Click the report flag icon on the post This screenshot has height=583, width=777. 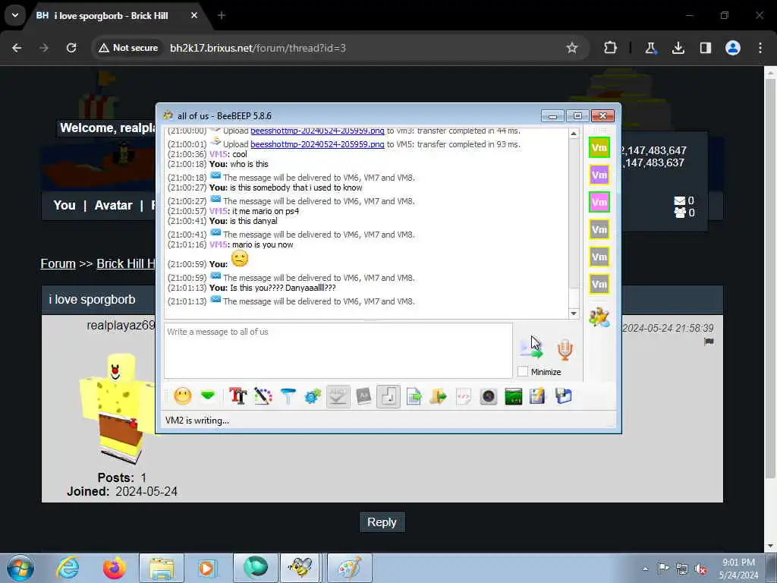[709, 342]
